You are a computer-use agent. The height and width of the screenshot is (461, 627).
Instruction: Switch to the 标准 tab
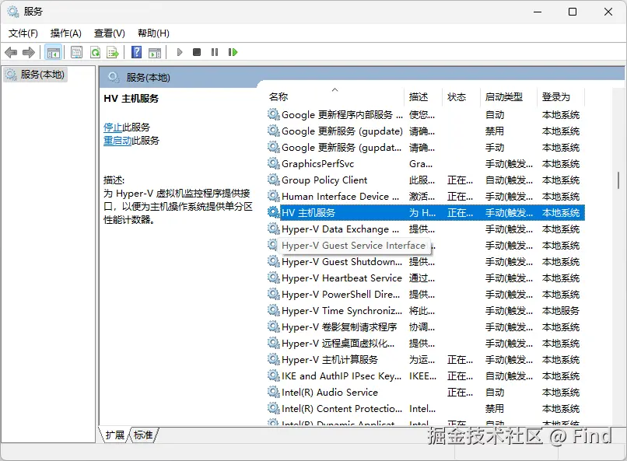[144, 435]
